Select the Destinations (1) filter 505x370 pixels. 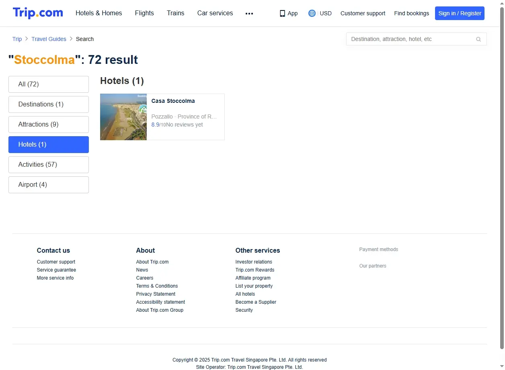pyautogui.click(x=49, y=104)
